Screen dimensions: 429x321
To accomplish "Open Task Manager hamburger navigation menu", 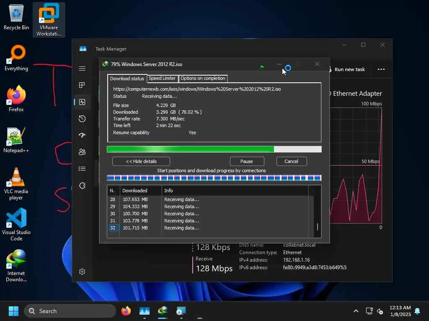I will pyautogui.click(x=82, y=69).
